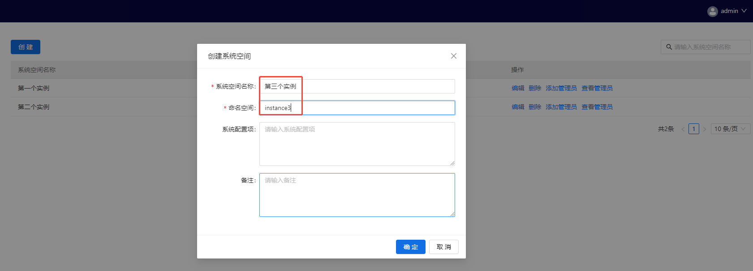The width and height of the screenshot is (753, 271).
Task: Click the 取消 button
Action: click(443, 247)
